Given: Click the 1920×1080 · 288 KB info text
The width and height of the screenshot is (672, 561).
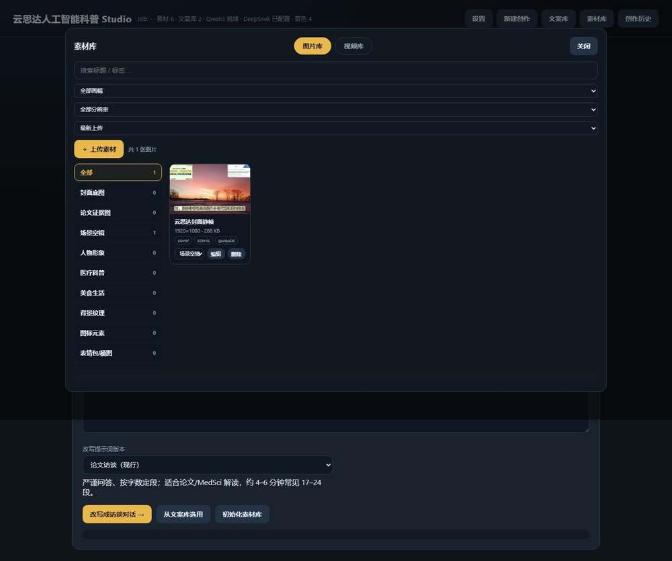Looking at the screenshot, I should pos(197,231).
